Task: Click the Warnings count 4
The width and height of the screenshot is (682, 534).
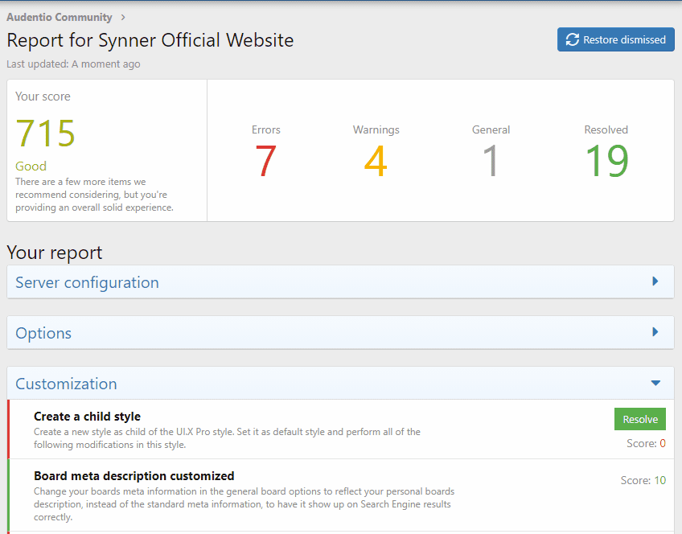Action: point(376,162)
